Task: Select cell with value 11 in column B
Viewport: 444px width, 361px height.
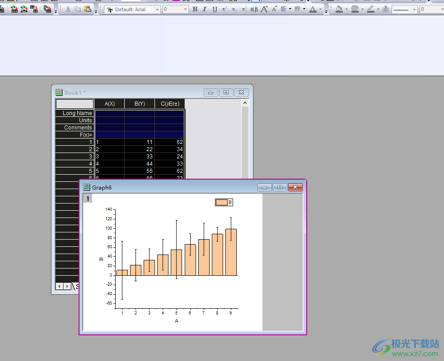Action: pyautogui.click(x=140, y=142)
